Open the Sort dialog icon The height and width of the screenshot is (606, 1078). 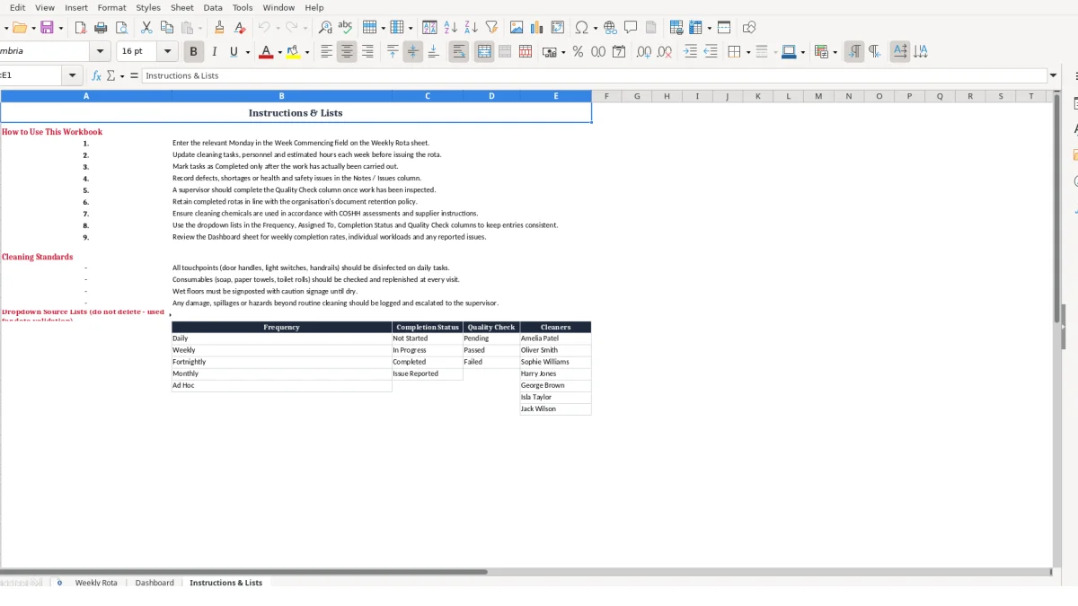click(429, 28)
